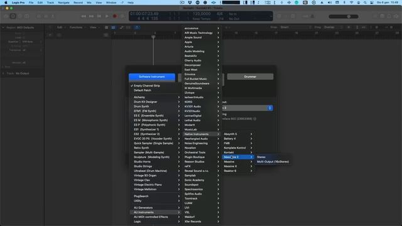Screen dimensions: 402x226
Task: Open the highlighted Maschine 2 submenu
Action: pos(238,157)
